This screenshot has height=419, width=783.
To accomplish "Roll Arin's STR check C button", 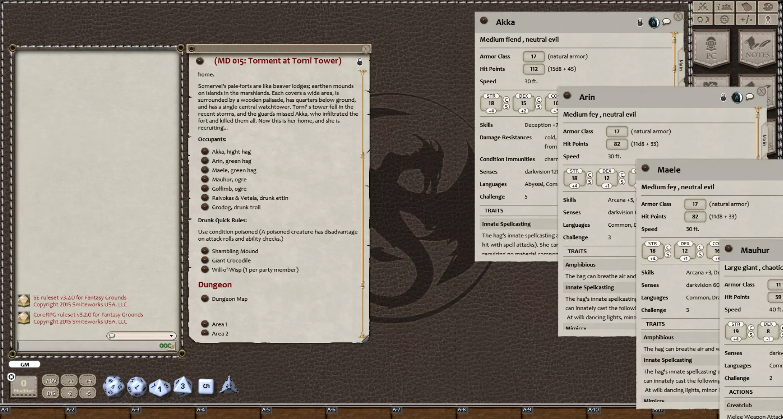I will tap(590, 175).
